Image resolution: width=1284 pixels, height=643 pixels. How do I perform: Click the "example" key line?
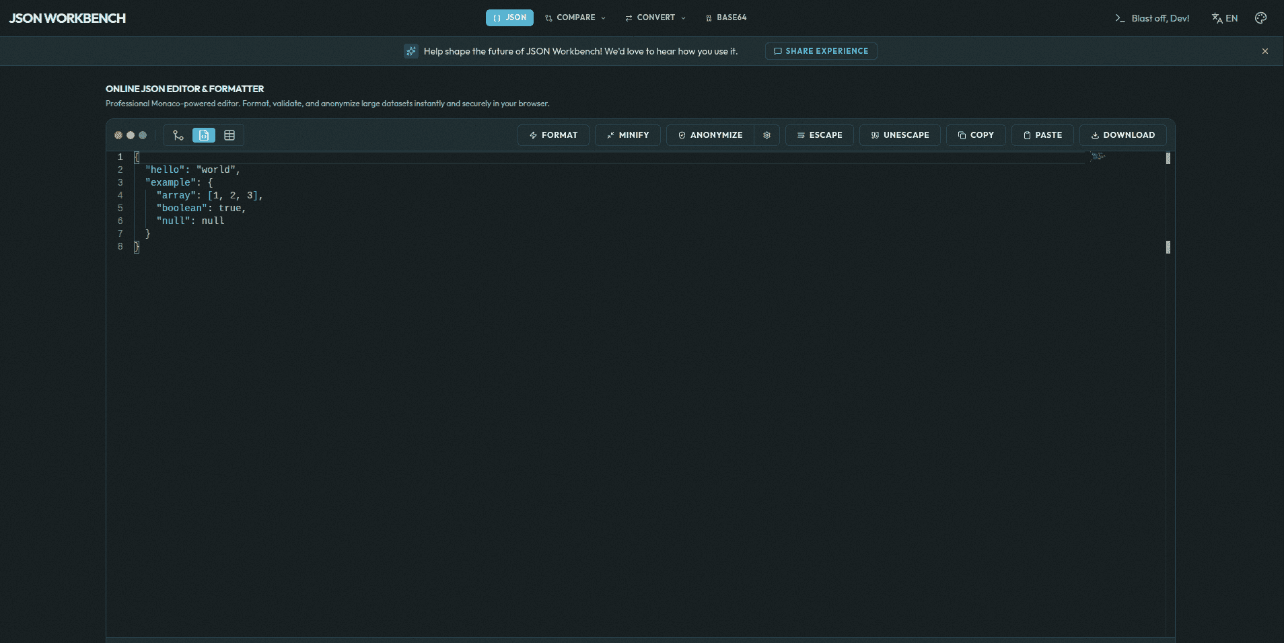point(179,182)
